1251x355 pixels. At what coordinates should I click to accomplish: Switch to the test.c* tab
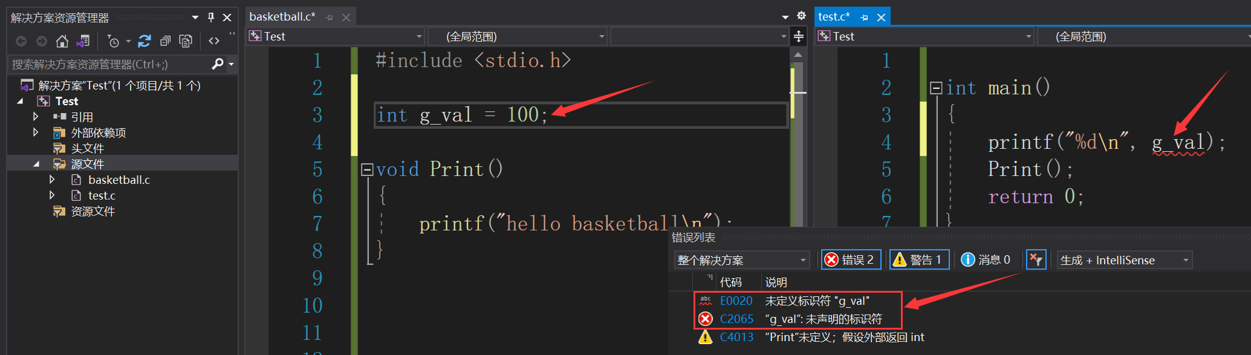(834, 17)
